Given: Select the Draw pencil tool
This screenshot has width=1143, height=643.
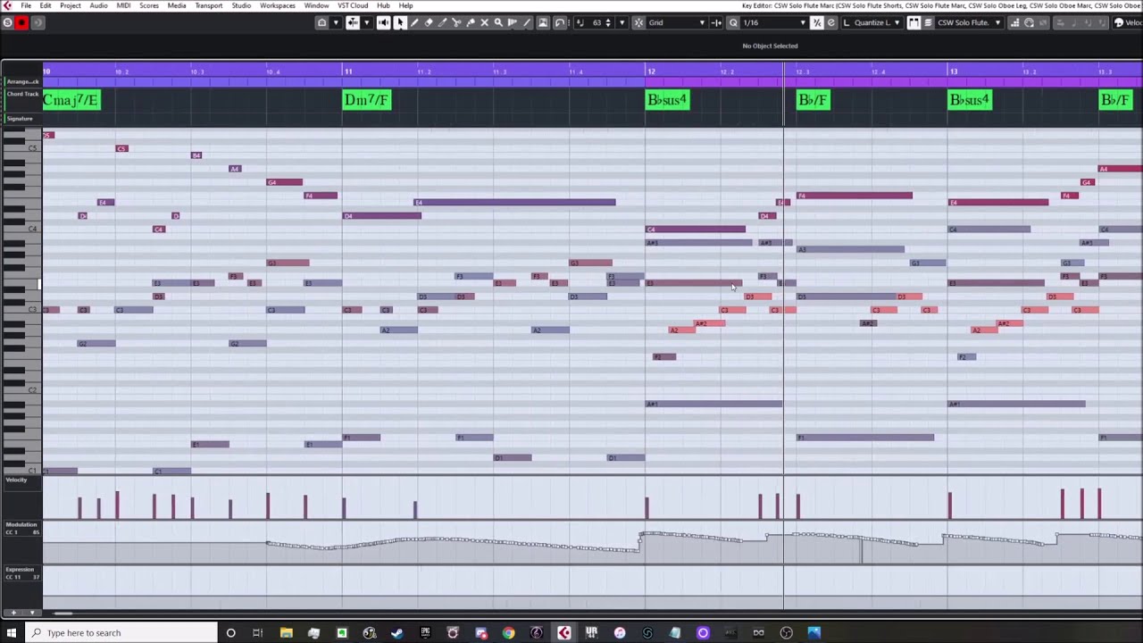Looking at the screenshot, I should [414, 22].
